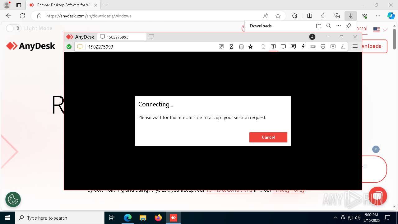Screen dimensions: 398x224
Task: Click the taskbar search box
Action: tap(60, 218)
